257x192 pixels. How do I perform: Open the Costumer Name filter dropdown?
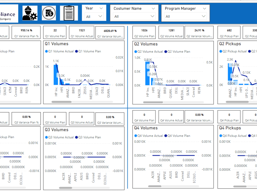tap(134, 8)
